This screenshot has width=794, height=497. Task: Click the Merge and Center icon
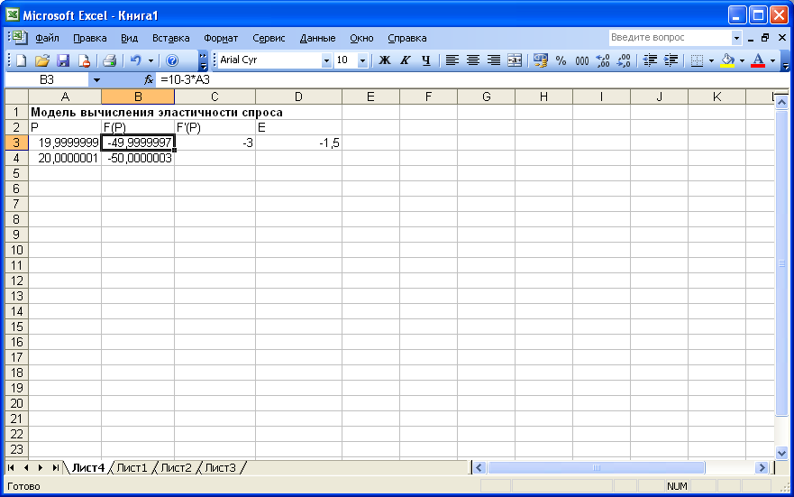[515, 60]
